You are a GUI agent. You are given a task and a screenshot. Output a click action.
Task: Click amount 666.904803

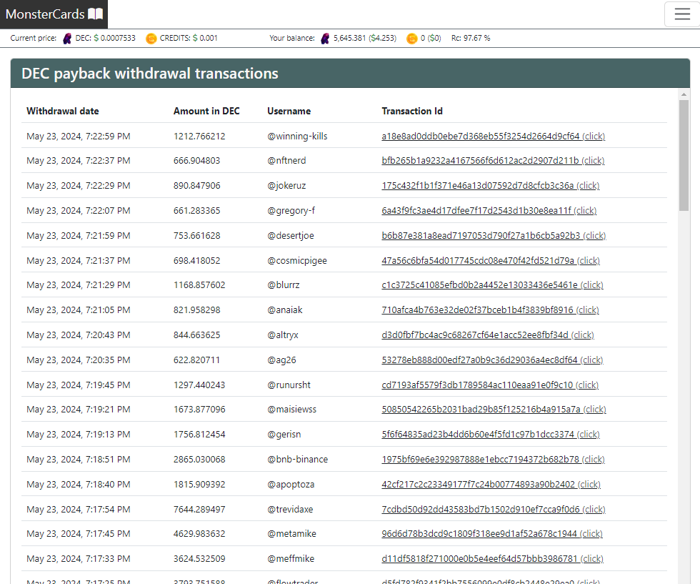pos(197,161)
